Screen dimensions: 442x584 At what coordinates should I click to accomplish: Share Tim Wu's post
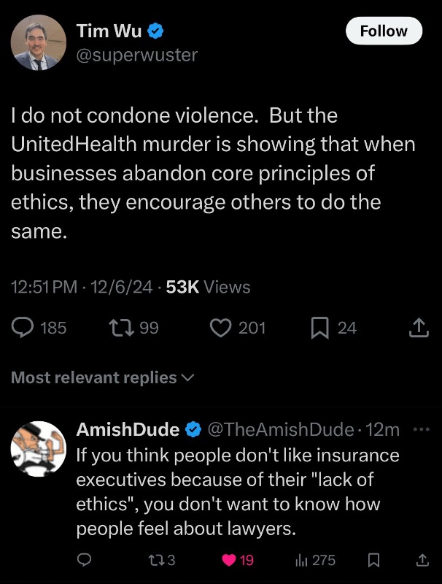coord(418,328)
